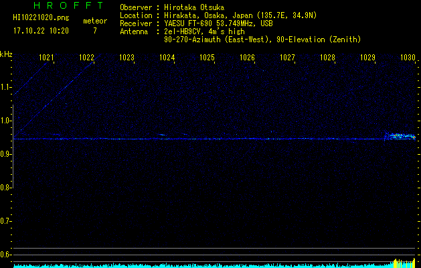Click the yellow signal peak in level graph
Image resolution: width=421 pixels, height=268 pixels.
click(x=405, y=263)
